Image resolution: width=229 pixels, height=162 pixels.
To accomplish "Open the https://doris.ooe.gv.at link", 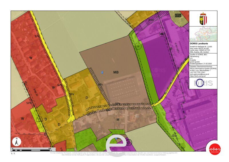I will 198,76.
